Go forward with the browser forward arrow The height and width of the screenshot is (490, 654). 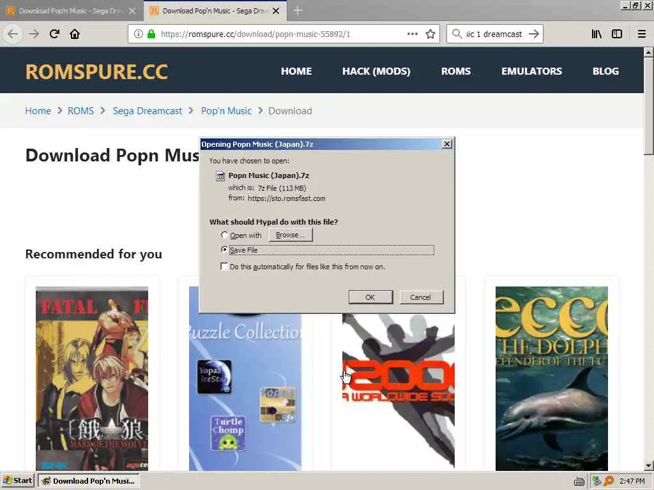(34, 34)
